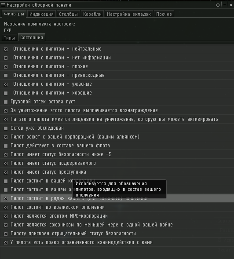The width and height of the screenshot is (234, 259).
Task: Switch to the Типы sub-tab
Action: tap(9, 38)
